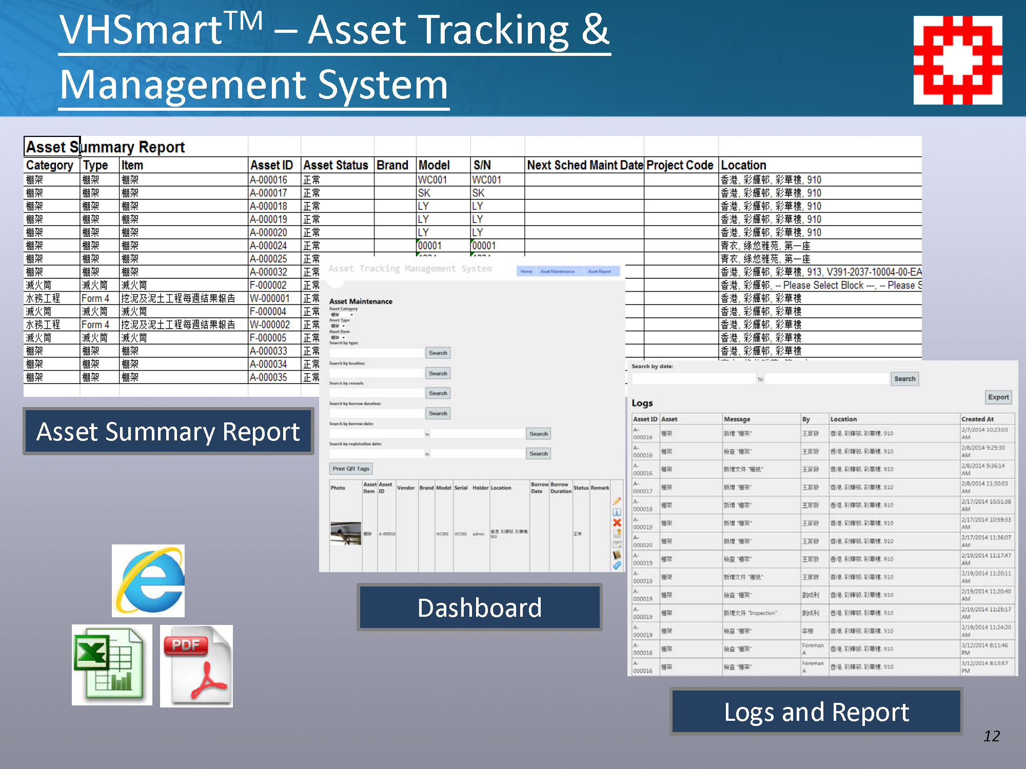Click the red and white logo emblem
The image size is (1026, 769).
pos(958,60)
